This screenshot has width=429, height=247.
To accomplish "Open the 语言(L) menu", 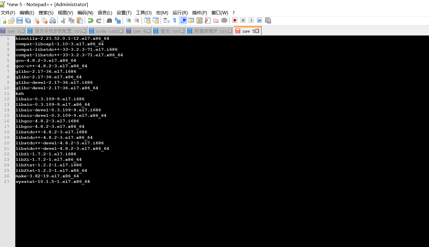I will point(105,13).
